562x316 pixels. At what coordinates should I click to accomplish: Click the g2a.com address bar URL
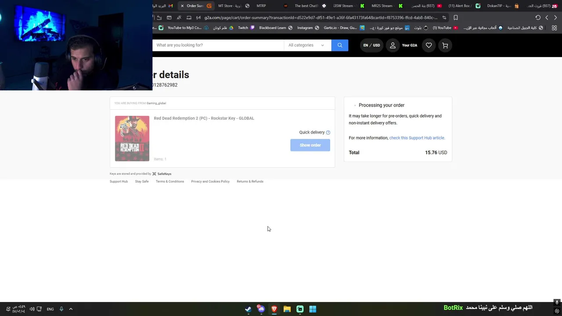point(321,18)
